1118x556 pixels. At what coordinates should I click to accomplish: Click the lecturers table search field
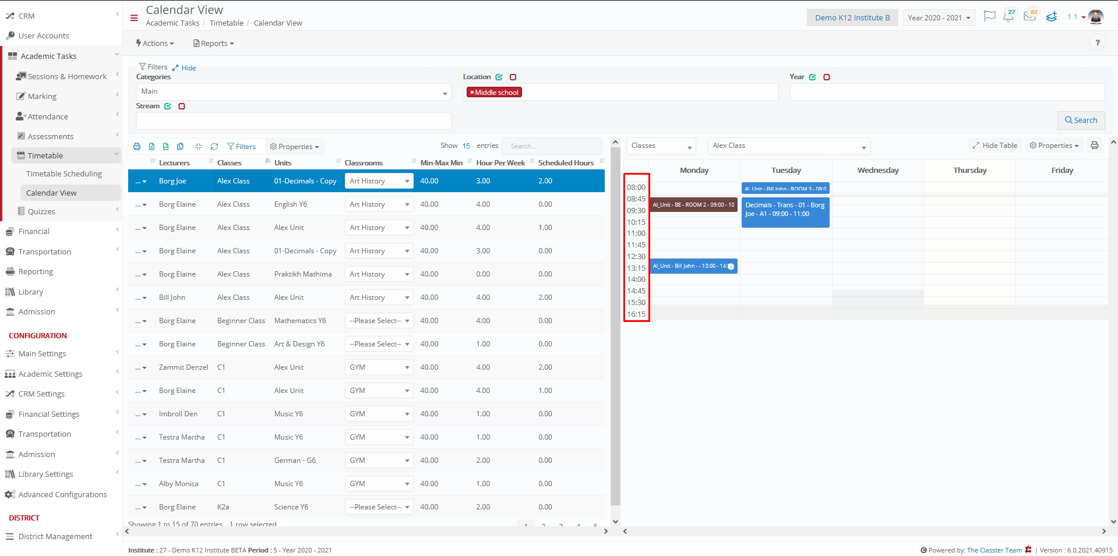coord(552,146)
